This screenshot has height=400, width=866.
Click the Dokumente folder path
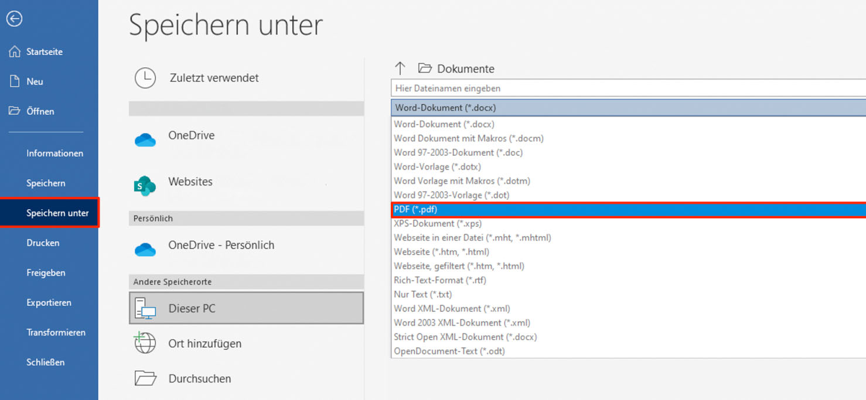click(466, 69)
